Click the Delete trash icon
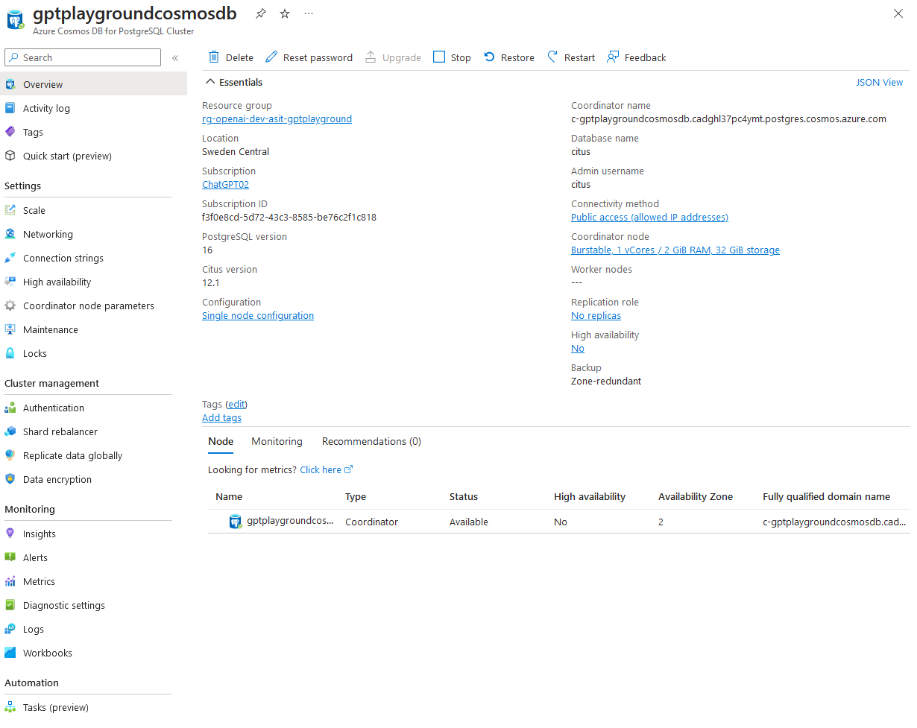Image resolution: width=917 pixels, height=728 pixels. click(213, 57)
